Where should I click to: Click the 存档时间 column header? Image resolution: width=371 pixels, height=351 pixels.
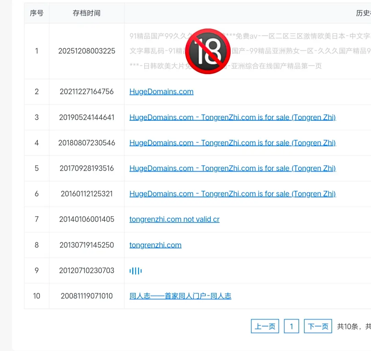[x=87, y=13]
